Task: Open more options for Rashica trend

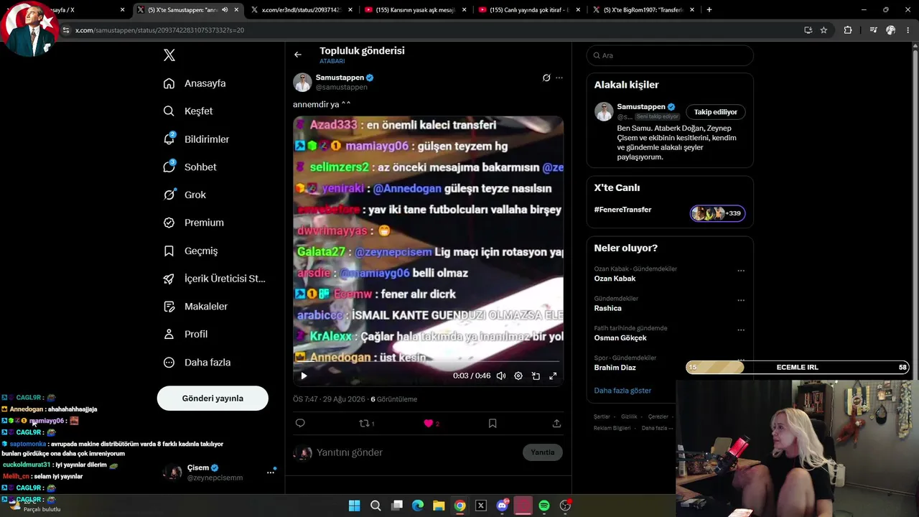Action: (x=741, y=300)
